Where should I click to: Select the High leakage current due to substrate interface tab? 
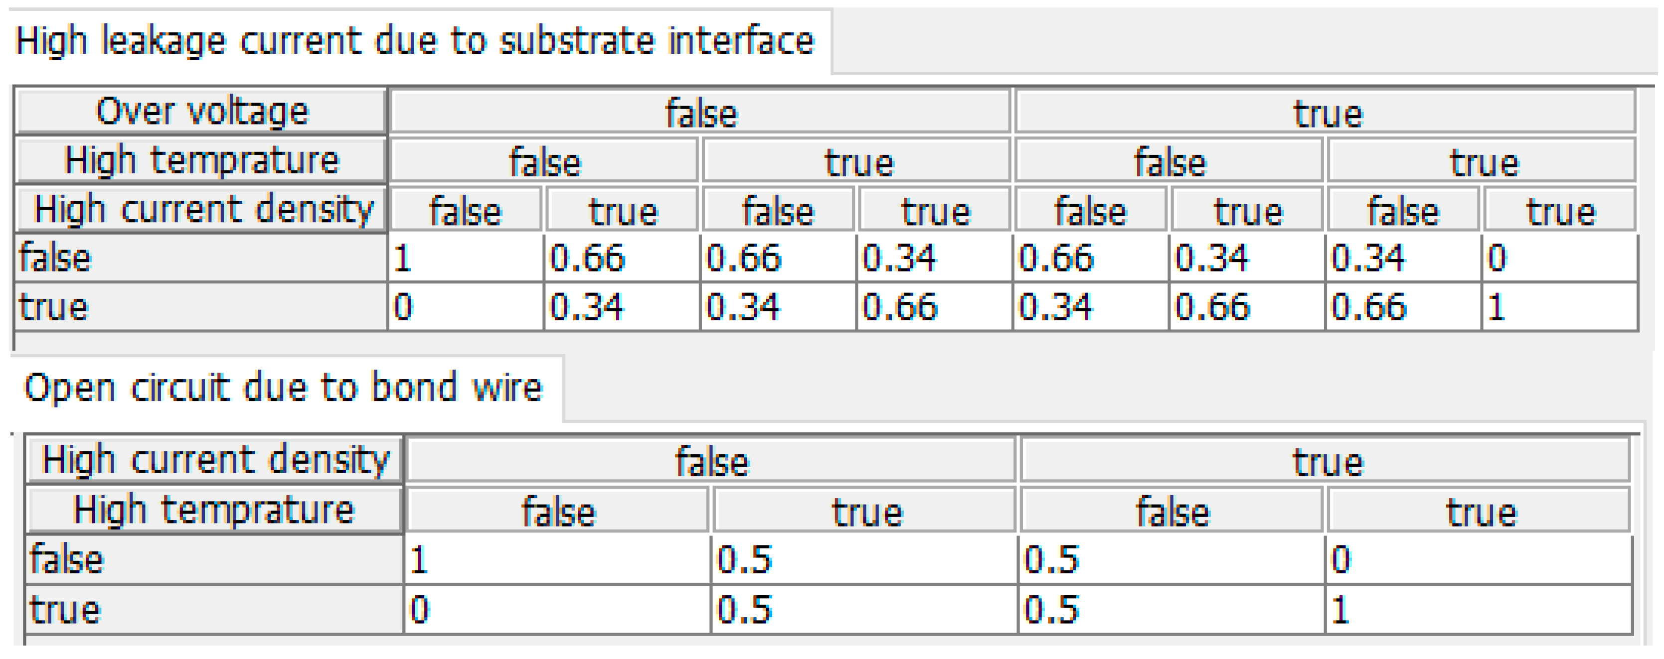(415, 41)
